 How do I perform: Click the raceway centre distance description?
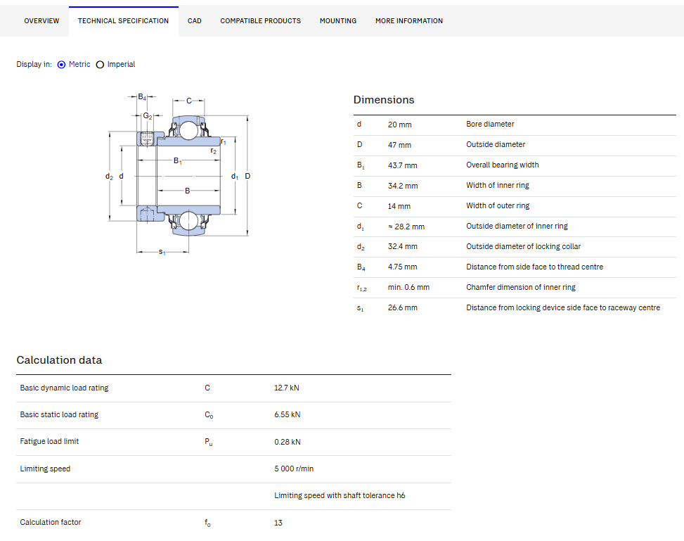coord(562,308)
